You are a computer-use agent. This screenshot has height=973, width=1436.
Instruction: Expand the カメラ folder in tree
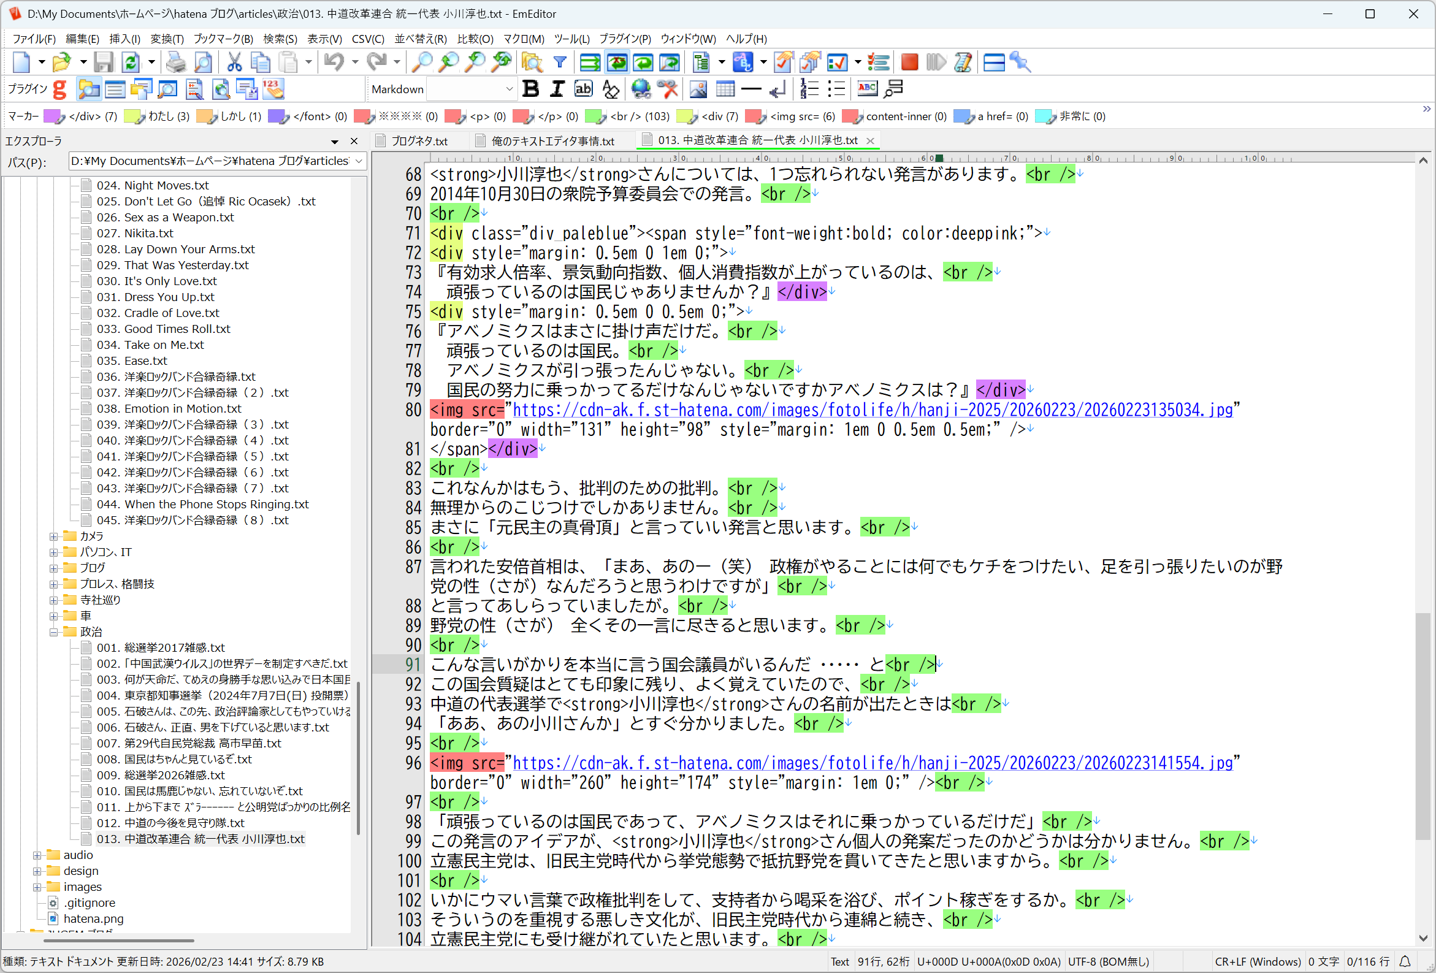(54, 536)
